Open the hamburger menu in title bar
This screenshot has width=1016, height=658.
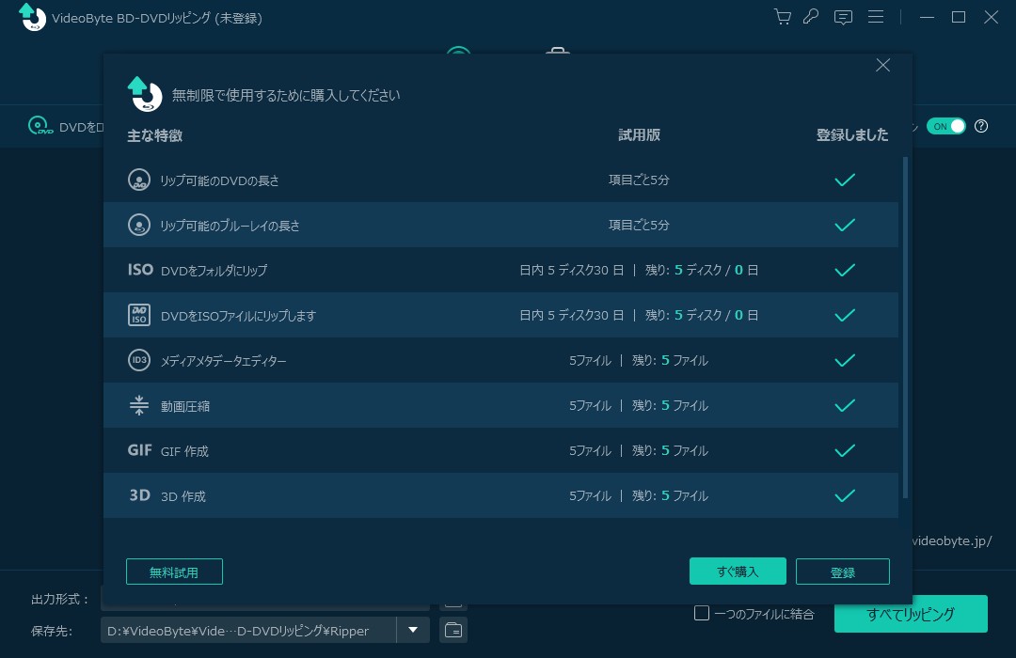(x=876, y=17)
